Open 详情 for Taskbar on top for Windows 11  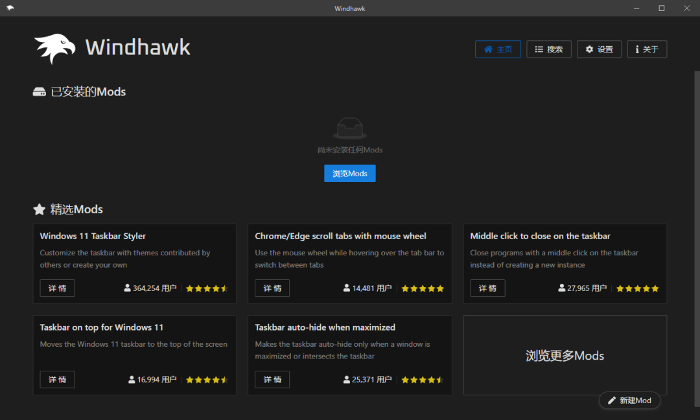click(x=57, y=379)
